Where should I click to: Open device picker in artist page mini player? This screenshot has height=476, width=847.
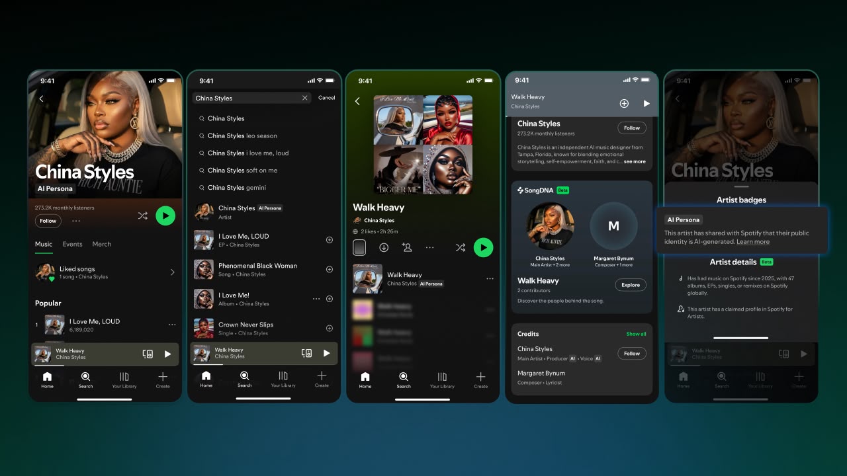click(148, 354)
